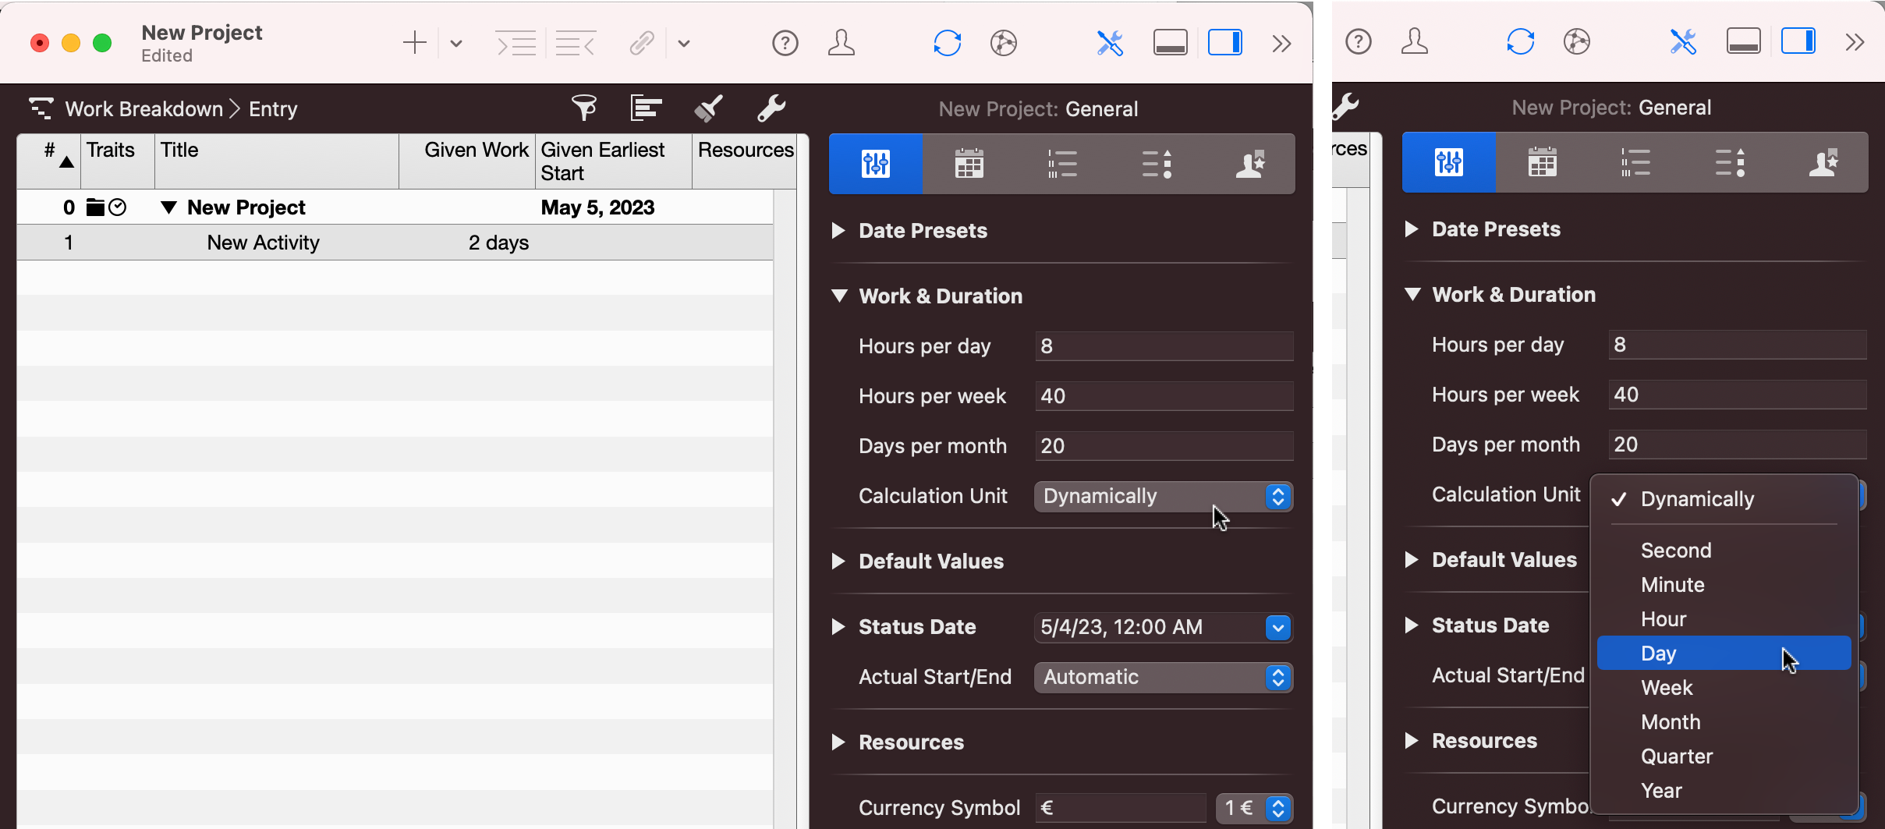This screenshot has height=829, width=1885.
Task: Switch to the calendar inspector tab
Action: coord(969,164)
